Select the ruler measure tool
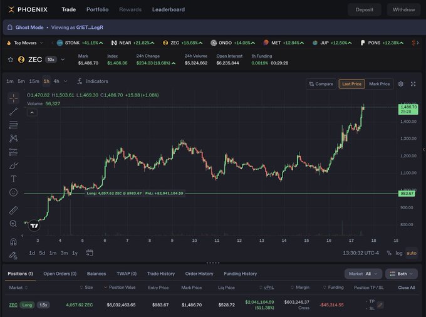Image resolution: width=426 pixels, height=317 pixels. [x=13, y=210]
